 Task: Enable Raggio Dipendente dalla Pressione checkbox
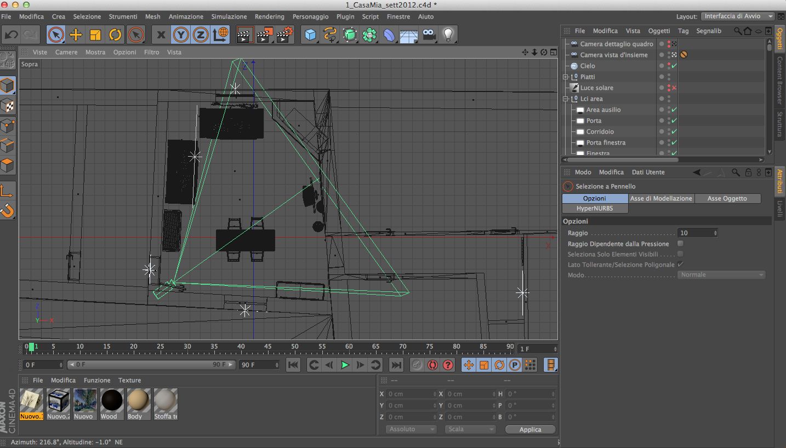[x=680, y=244]
